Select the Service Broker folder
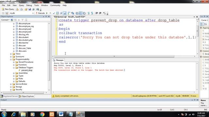 click(21, 84)
